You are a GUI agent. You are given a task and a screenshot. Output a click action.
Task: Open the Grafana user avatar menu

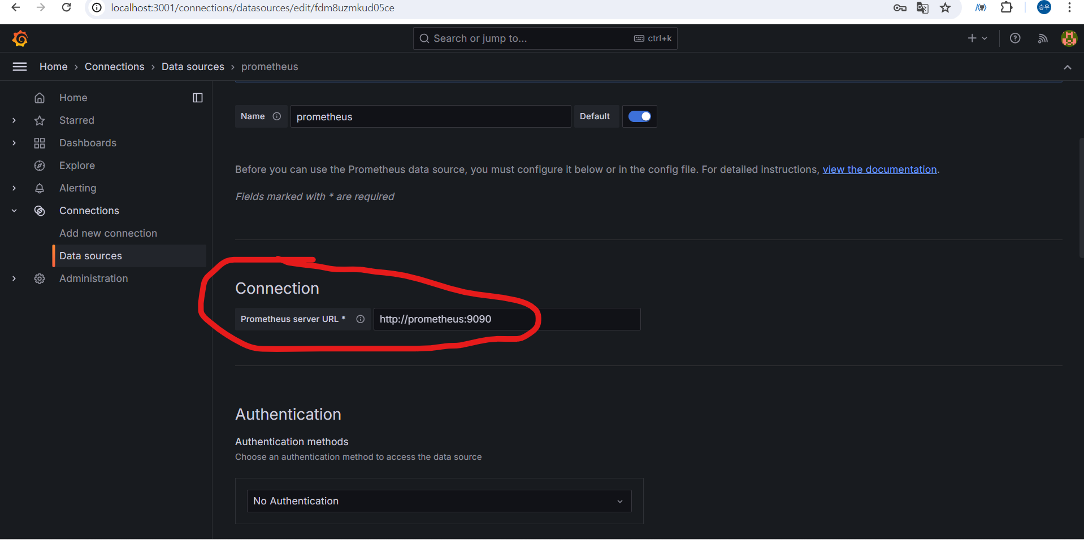[x=1069, y=38]
